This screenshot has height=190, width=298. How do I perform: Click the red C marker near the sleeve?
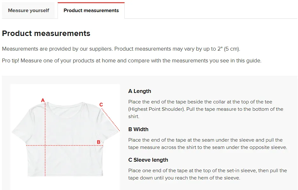pyautogui.click(x=101, y=105)
